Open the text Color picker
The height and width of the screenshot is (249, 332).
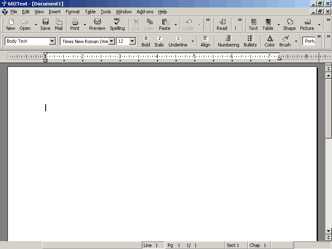tap(270, 41)
